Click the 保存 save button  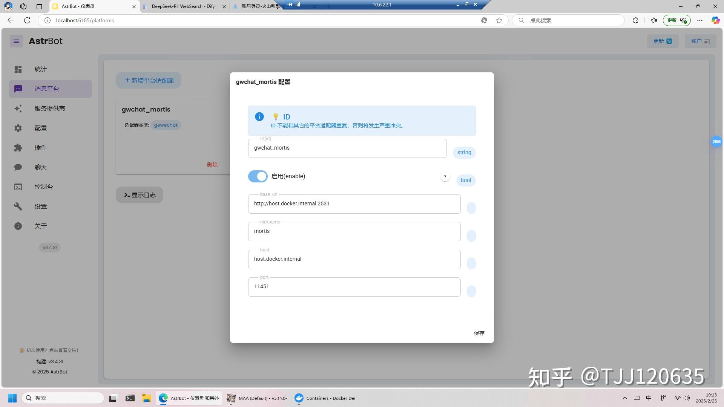(x=479, y=333)
